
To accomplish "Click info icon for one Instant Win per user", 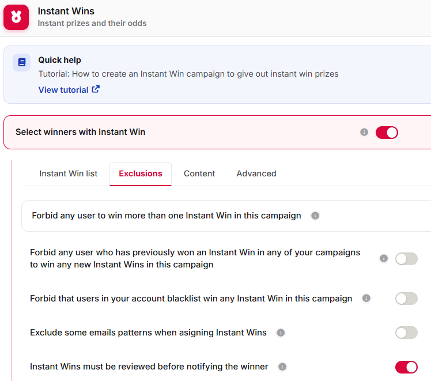I will coord(315,216).
